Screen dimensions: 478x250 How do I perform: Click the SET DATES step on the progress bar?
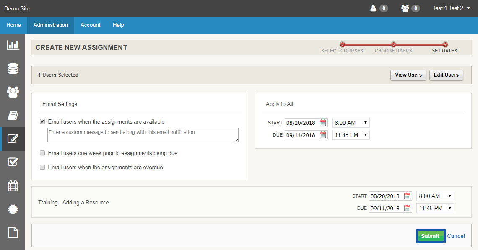tap(444, 47)
